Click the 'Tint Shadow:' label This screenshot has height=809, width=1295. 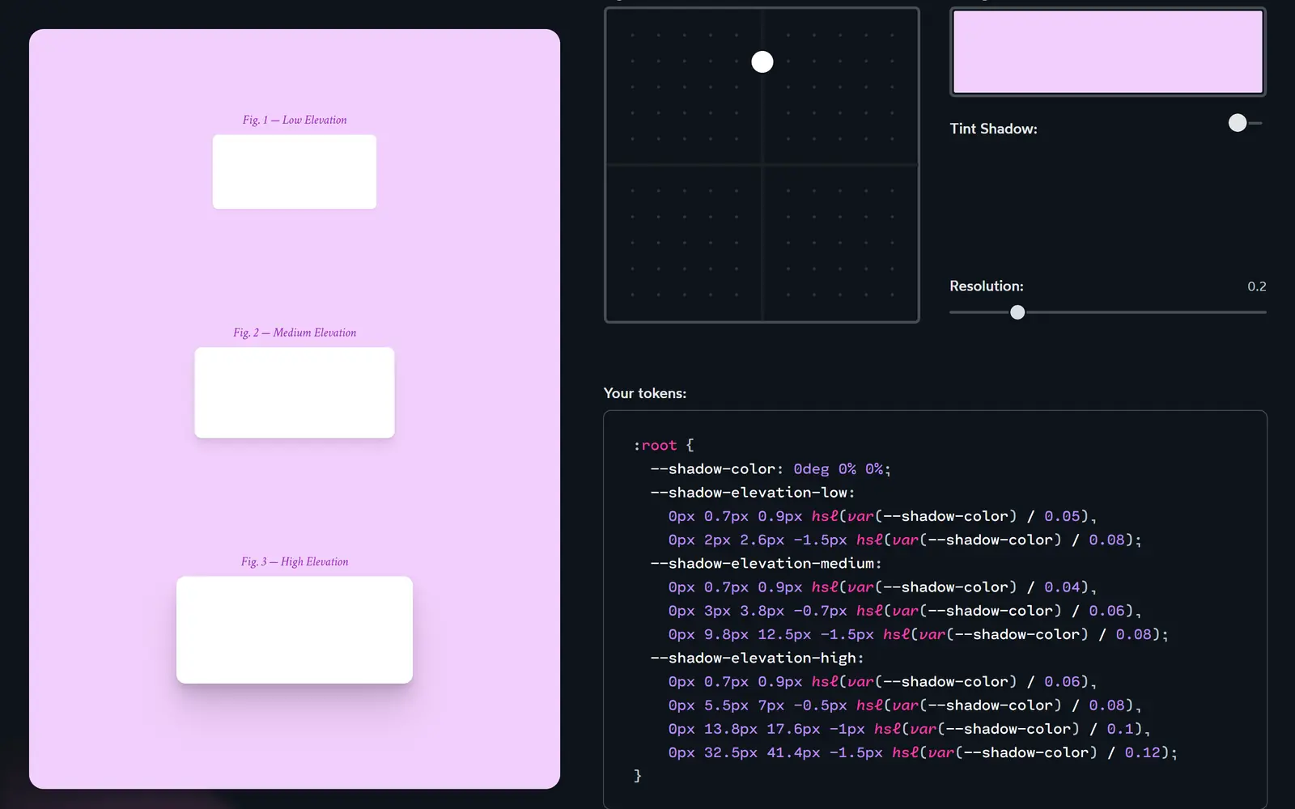993,129
